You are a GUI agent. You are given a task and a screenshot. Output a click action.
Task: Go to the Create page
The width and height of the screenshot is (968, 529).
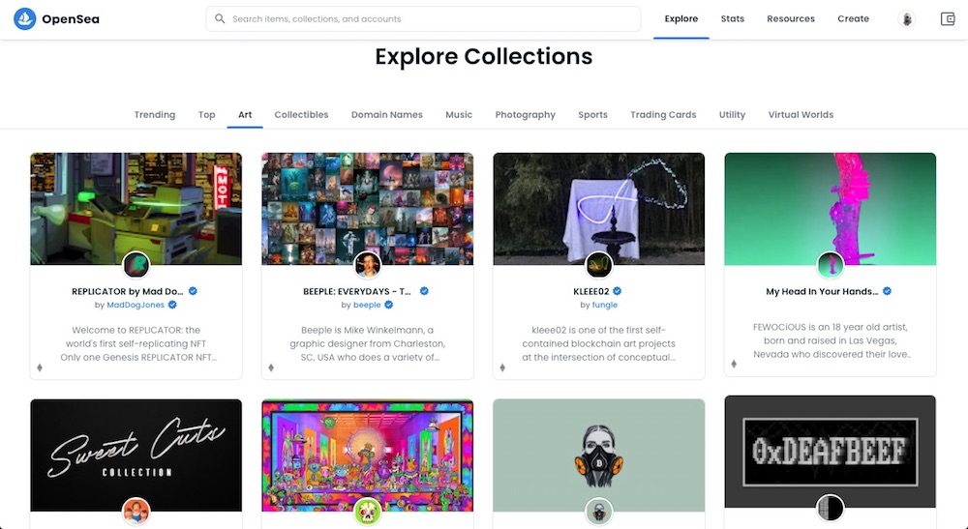(853, 19)
